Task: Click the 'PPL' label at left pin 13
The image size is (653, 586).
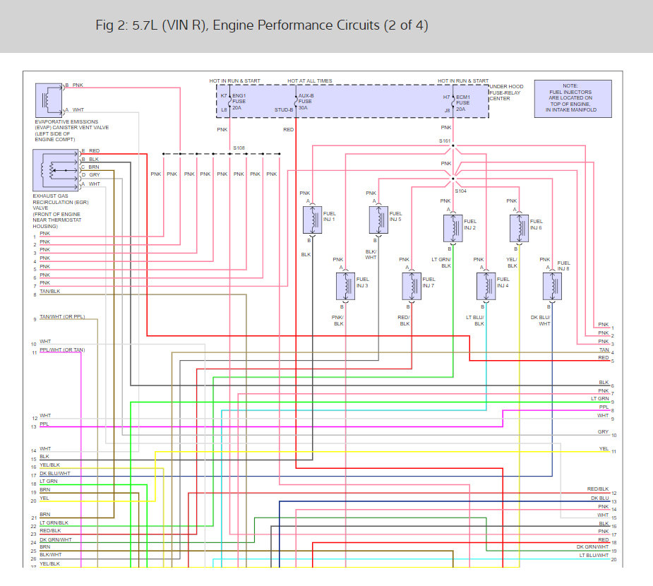Action: click(44, 424)
